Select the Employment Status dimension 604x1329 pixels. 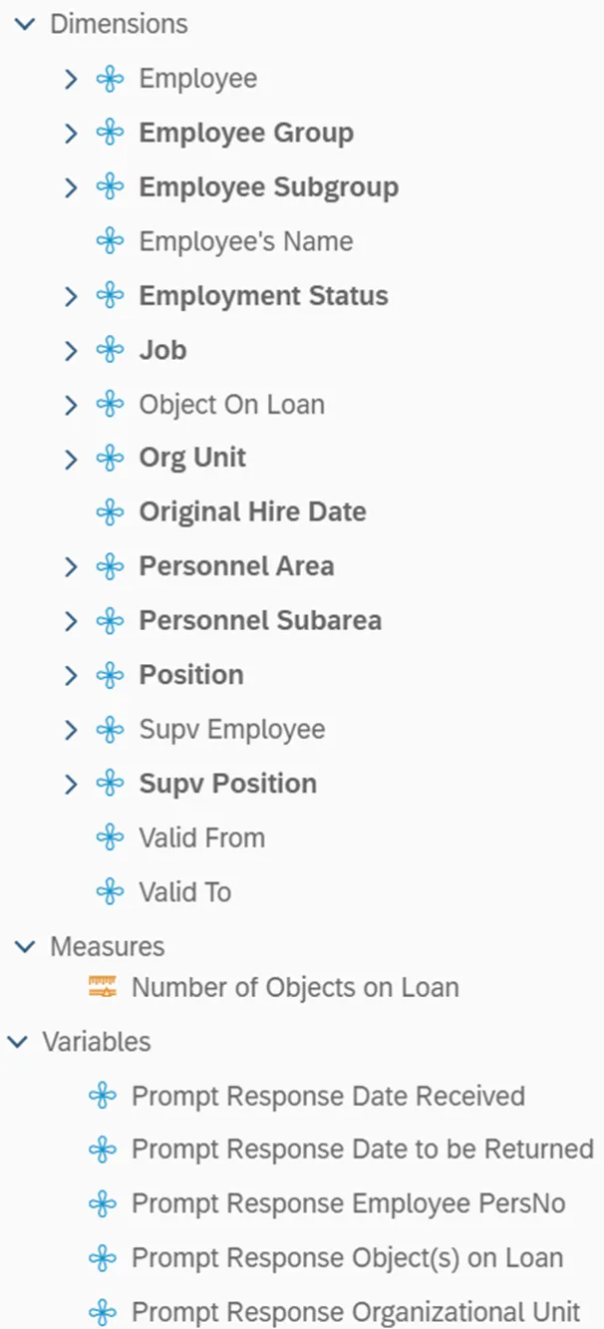point(263,296)
